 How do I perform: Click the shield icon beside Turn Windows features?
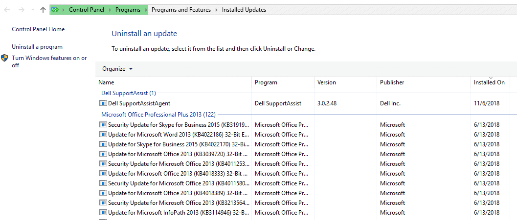click(4, 58)
